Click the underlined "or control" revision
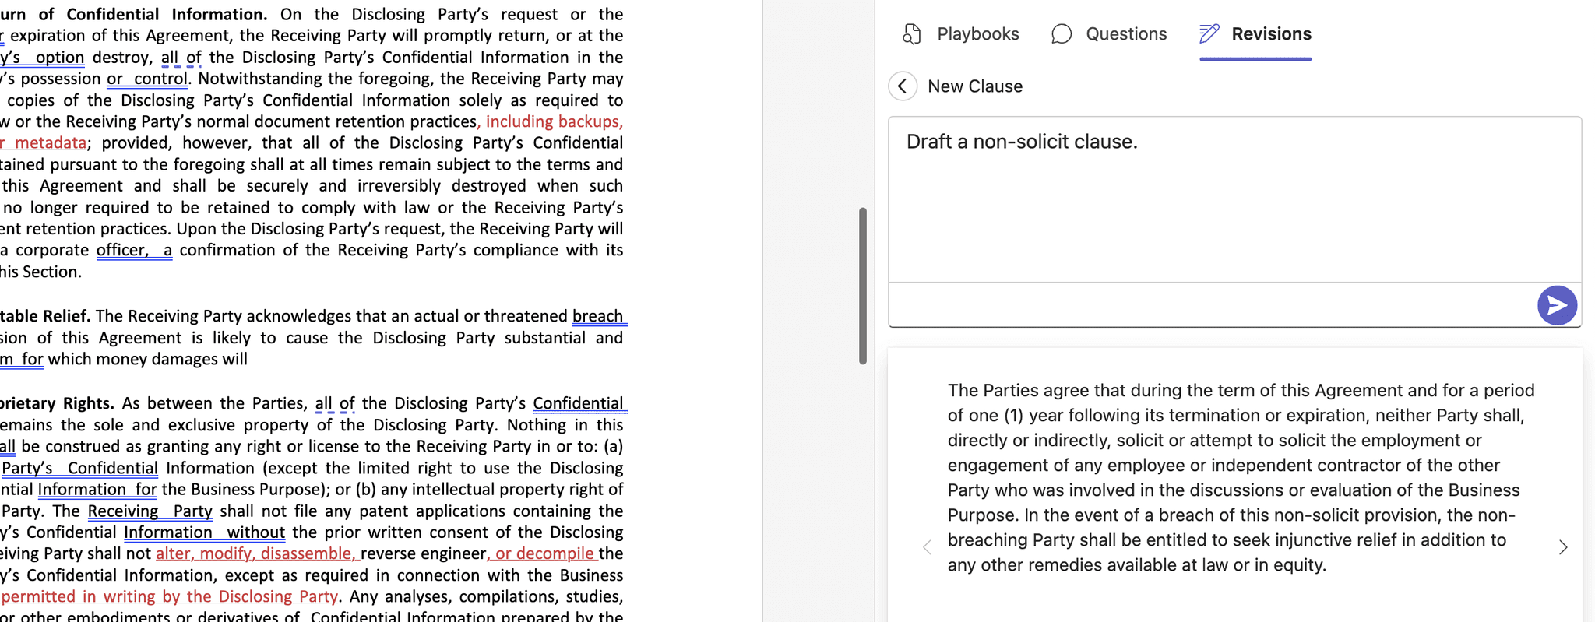 (x=147, y=79)
